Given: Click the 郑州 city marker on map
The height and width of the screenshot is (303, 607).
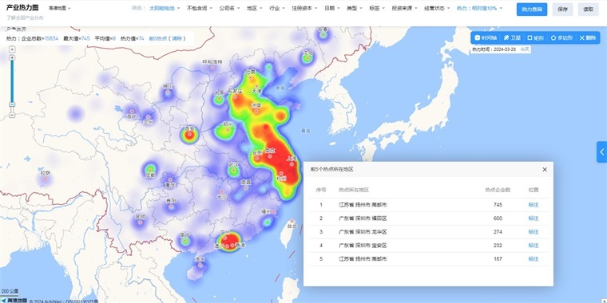Looking at the screenshot, I should [x=228, y=130].
